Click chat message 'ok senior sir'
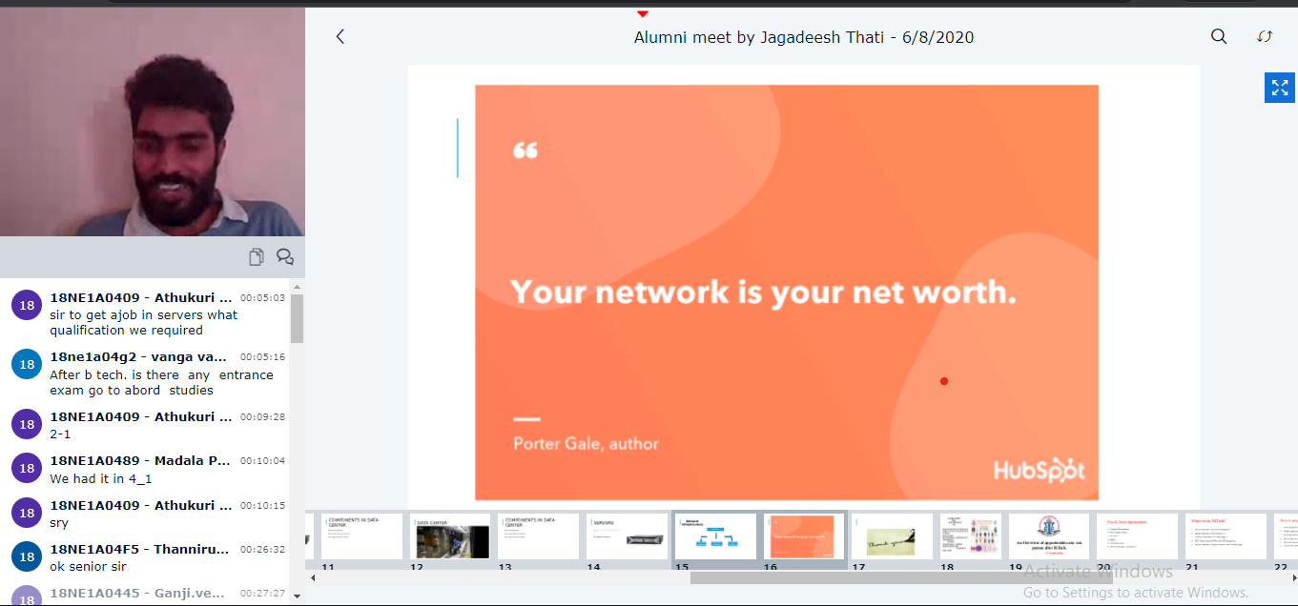Viewport: 1298px width, 606px height. (x=89, y=567)
